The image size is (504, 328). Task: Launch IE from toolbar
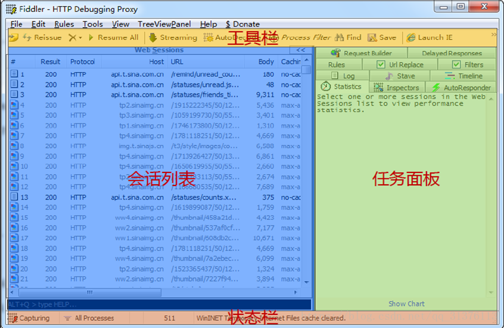[x=430, y=38]
